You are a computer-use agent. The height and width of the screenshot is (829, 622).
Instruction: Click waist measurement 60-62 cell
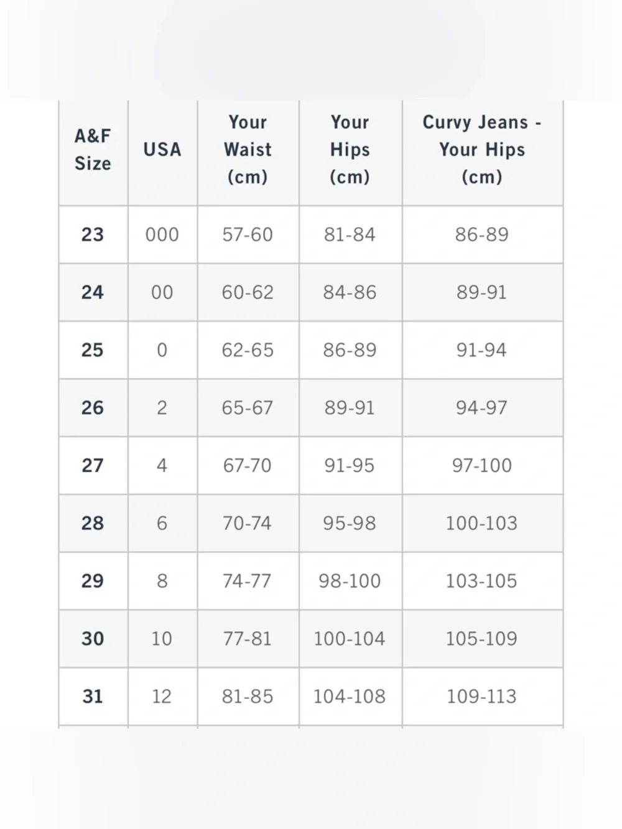tap(248, 292)
